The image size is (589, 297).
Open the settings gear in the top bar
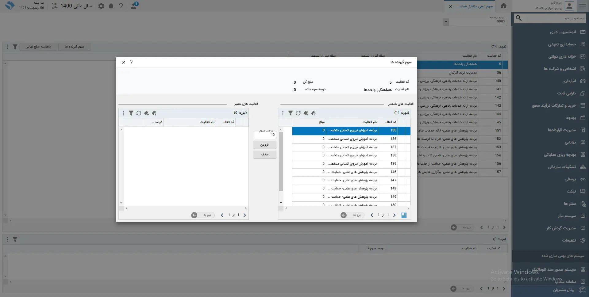[101, 6]
